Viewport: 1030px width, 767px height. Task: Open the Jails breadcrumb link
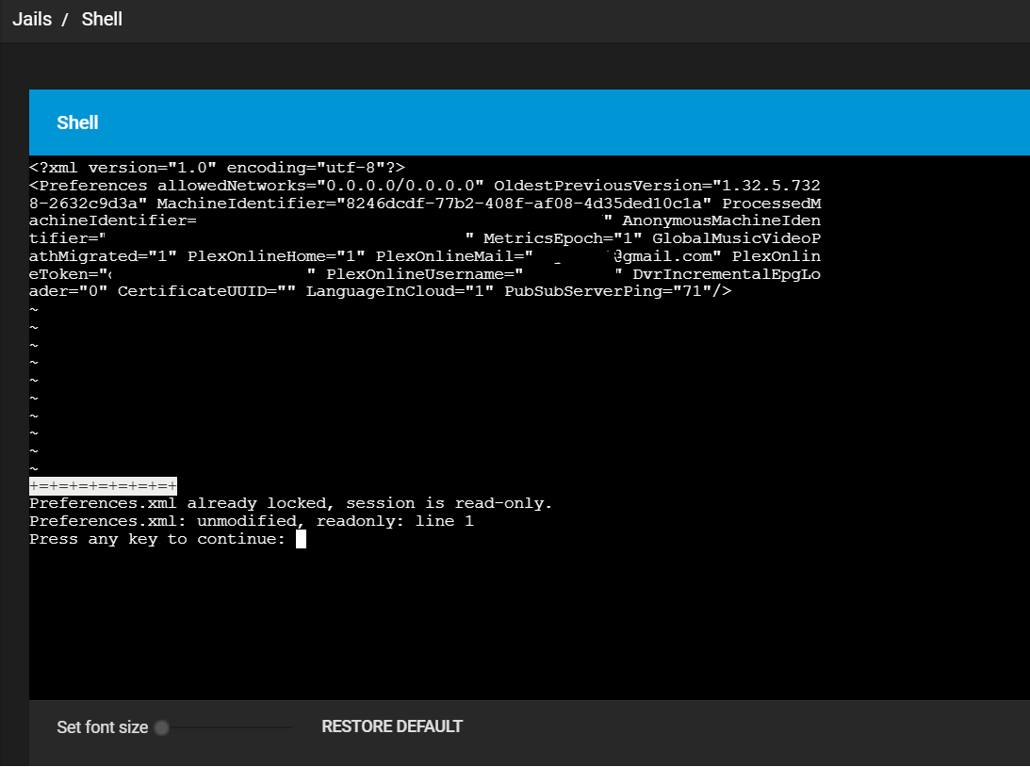pyautogui.click(x=31, y=19)
